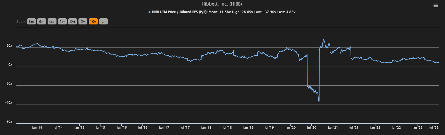Click the Jan '16 x-axis label
Image resolution: width=445 pixels, height=135 pixels.
pos(121,127)
